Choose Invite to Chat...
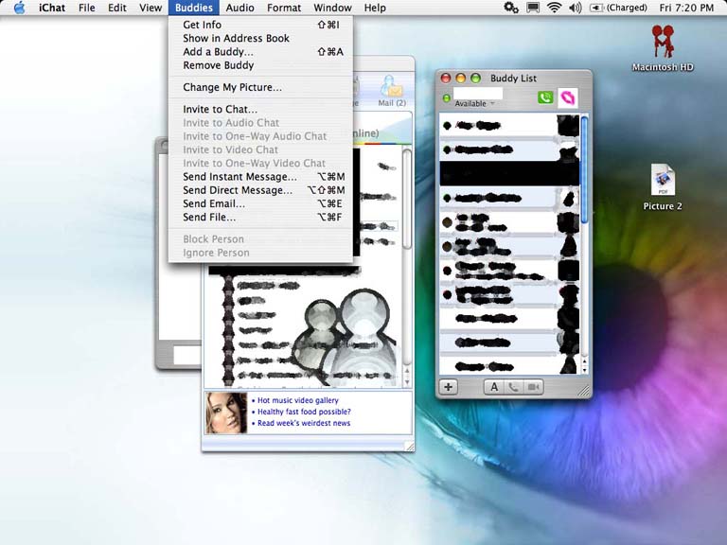This screenshot has width=727, height=545. click(x=260, y=109)
